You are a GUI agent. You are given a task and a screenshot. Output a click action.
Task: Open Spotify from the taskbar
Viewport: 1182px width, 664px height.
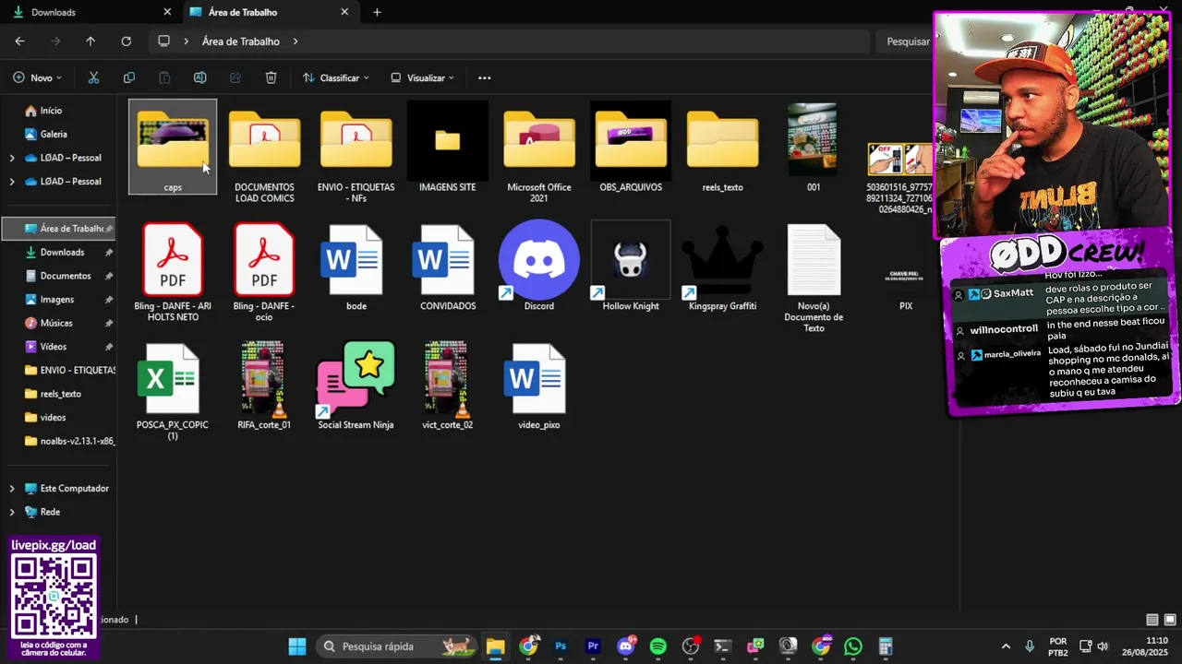657,646
